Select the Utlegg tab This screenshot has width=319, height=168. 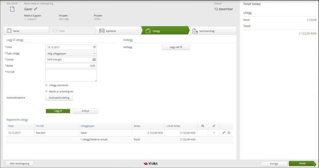165,30
